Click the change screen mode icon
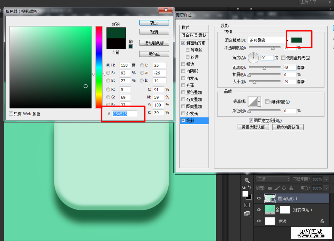334x241 pixels. (247, 213)
